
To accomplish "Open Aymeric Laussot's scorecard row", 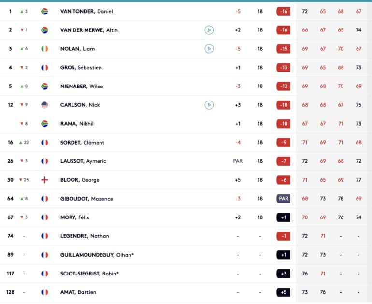I will (x=186, y=161).
